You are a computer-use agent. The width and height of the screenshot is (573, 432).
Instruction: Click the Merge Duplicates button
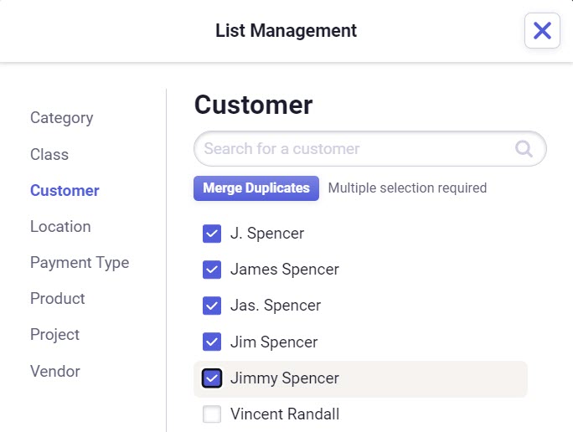coord(256,188)
